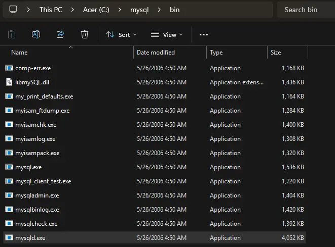Click the bin breadcrumb segment
Viewport: 335px width, 247px height.
(x=174, y=10)
